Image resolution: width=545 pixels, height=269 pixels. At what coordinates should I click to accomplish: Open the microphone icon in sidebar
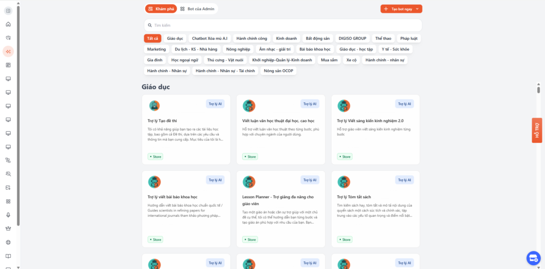tap(9, 215)
